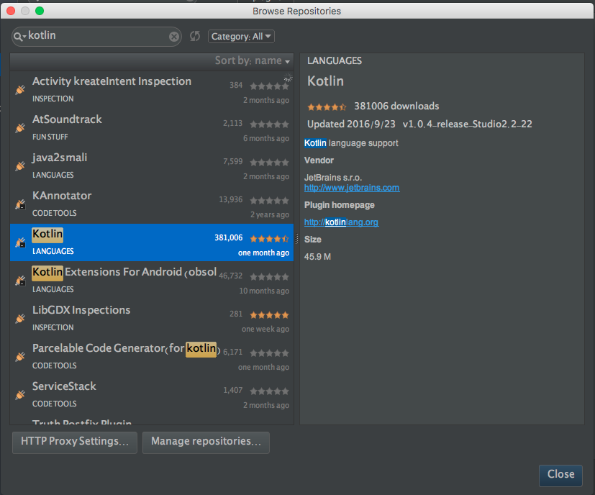
Task: Click the FUN STUFF category label under AtSoundtrack
Action: 50,137
